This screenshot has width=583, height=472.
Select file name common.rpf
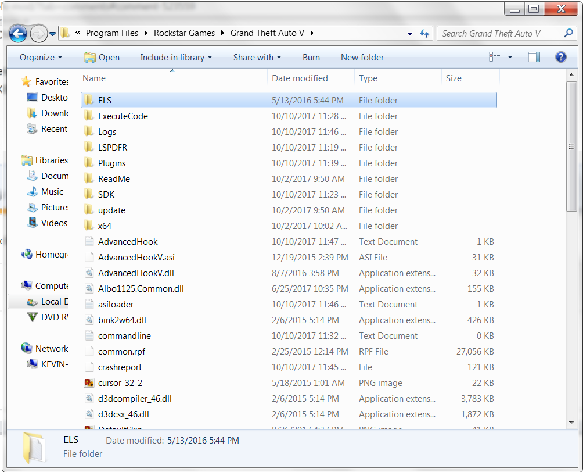click(x=121, y=352)
